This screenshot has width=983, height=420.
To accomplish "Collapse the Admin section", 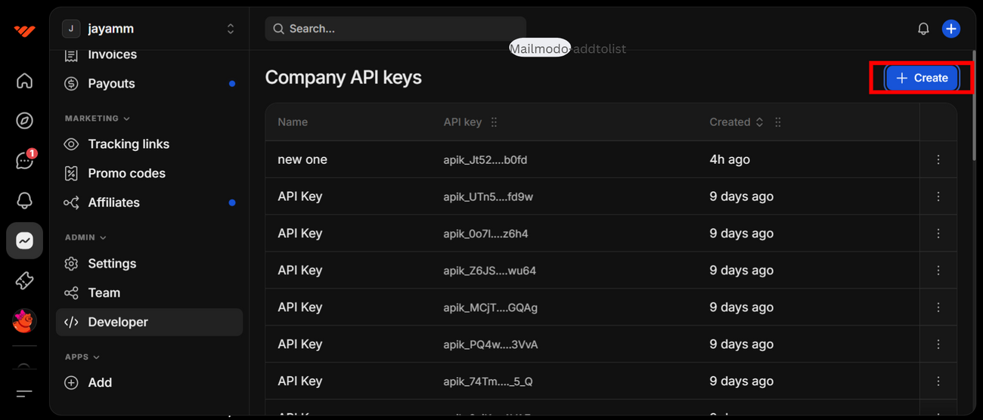I will point(85,237).
